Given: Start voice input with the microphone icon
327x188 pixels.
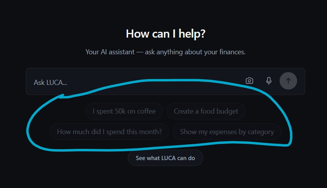Looking at the screenshot, I should click(x=269, y=81).
